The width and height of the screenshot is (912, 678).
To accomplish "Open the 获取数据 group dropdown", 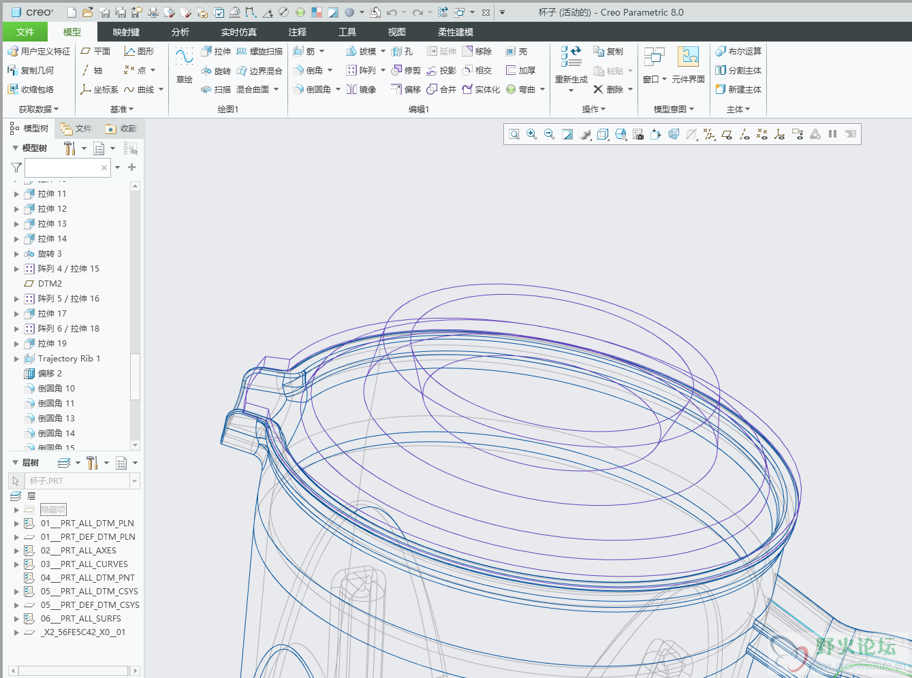I will click(39, 109).
